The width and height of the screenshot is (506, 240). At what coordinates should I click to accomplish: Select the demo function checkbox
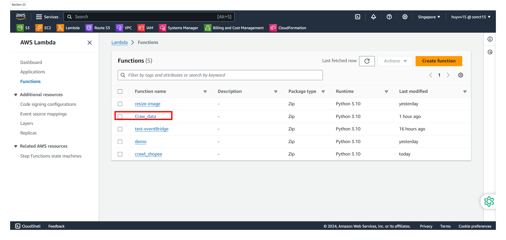[x=120, y=142]
